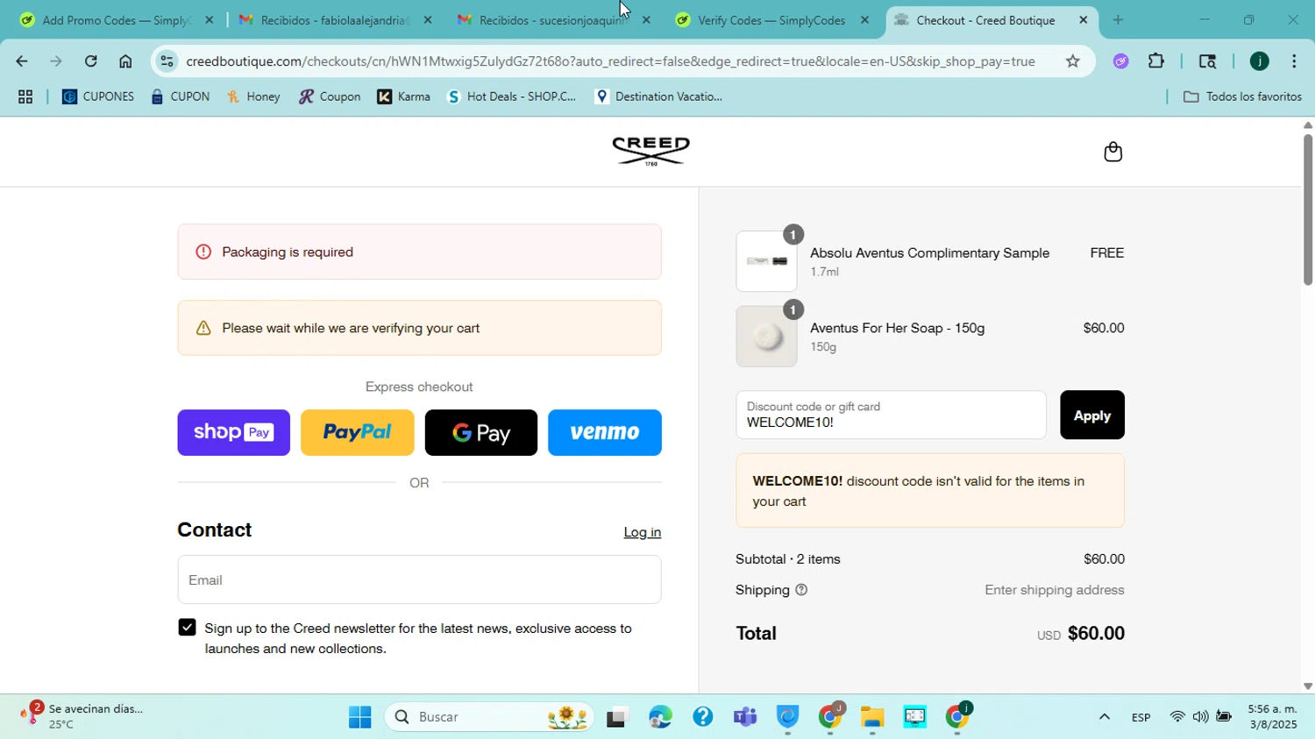Switch to Verify Codes SimplyCodes tab

click(x=770, y=20)
